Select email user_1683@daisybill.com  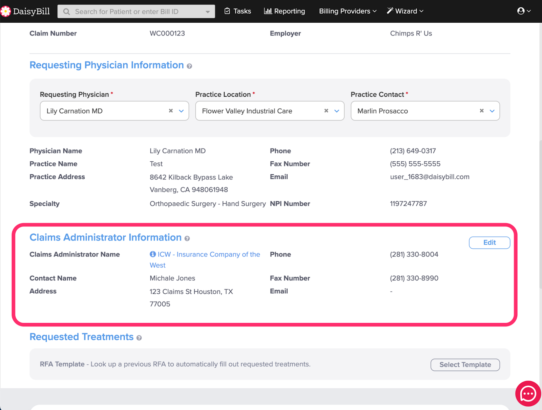pyautogui.click(x=430, y=177)
